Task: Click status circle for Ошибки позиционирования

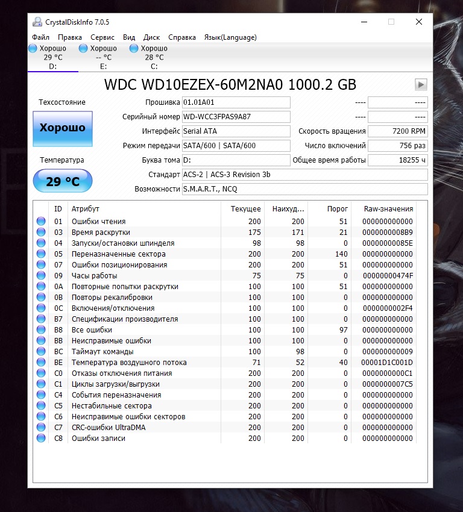Action: (41, 264)
